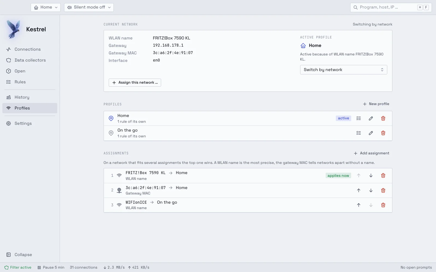The image size is (436, 272).
Task: Click the Kestrel bird logo
Action: tap(14, 29)
